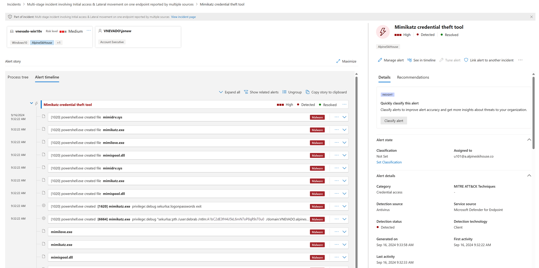The height and width of the screenshot is (268, 539).
Task: Copy story to clipboard
Action: click(326, 92)
